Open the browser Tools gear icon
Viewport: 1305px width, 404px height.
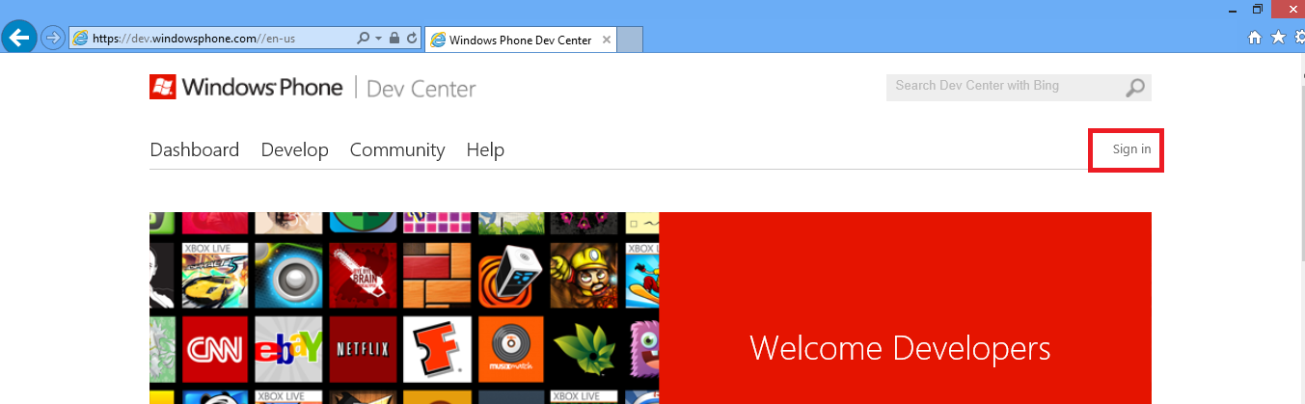(x=1298, y=38)
